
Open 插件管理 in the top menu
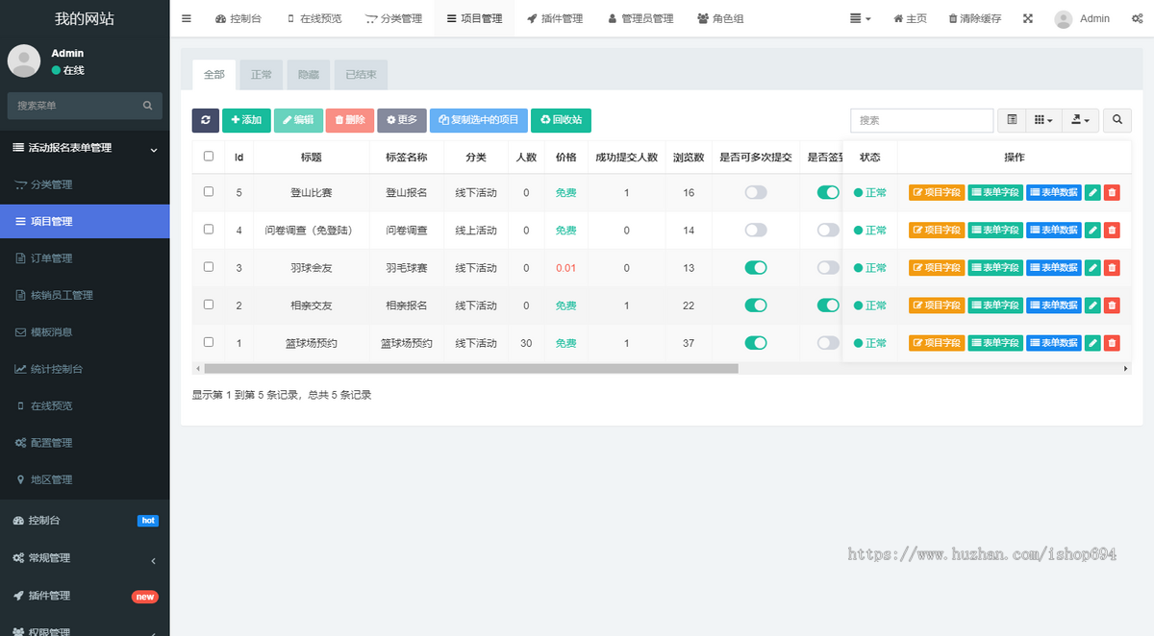tap(555, 17)
